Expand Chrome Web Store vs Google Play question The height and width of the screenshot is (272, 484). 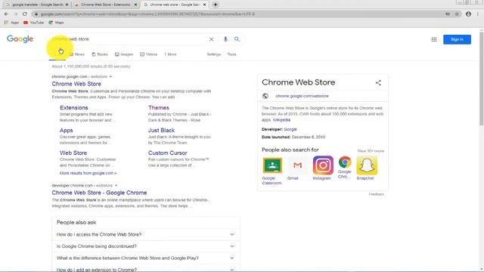(145, 258)
